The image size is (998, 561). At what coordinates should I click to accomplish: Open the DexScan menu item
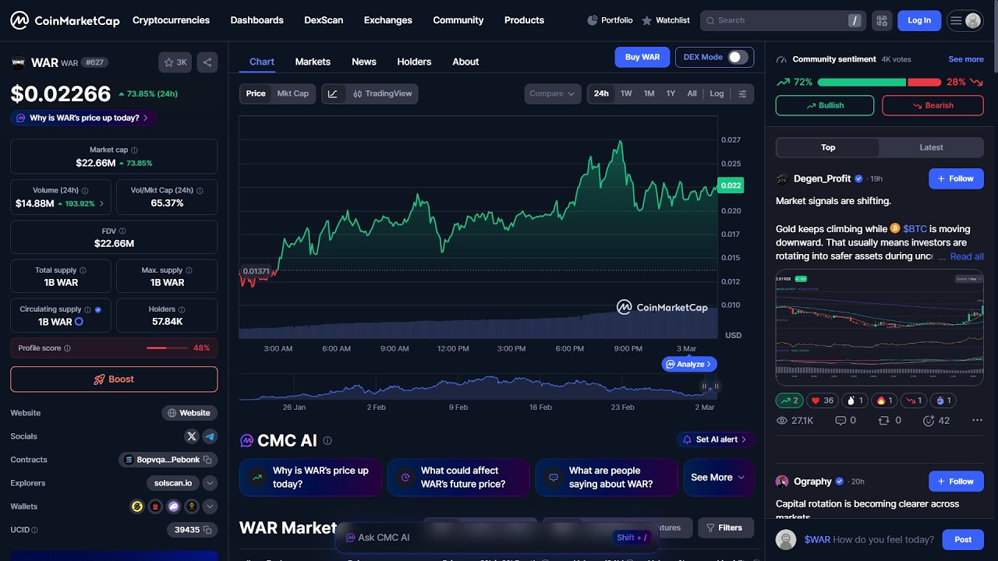click(324, 20)
